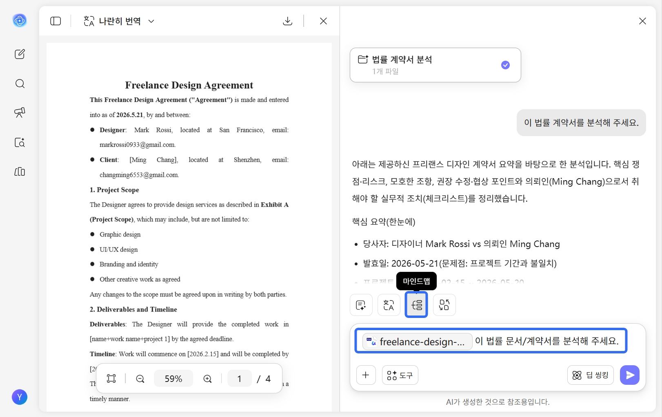Uncheck the 법률 계약서 분석 file selection
Viewport: 662px width, 417px height.
click(x=505, y=64)
